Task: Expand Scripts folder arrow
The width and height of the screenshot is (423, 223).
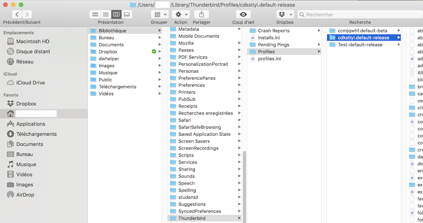Action: click(x=239, y=155)
